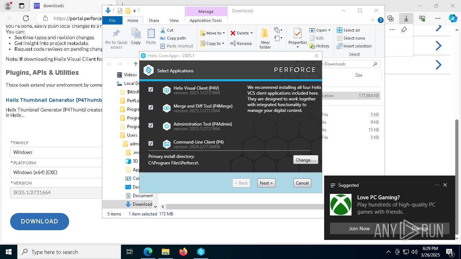
Task: Click History in the ribbon
Action: pyautogui.click(x=320, y=46)
